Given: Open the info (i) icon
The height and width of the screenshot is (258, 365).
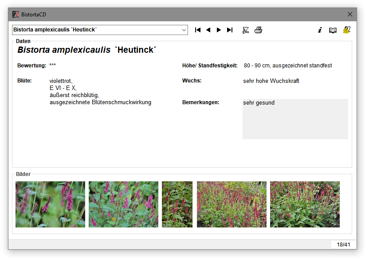Looking at the screenshot, I should point(320,30).
